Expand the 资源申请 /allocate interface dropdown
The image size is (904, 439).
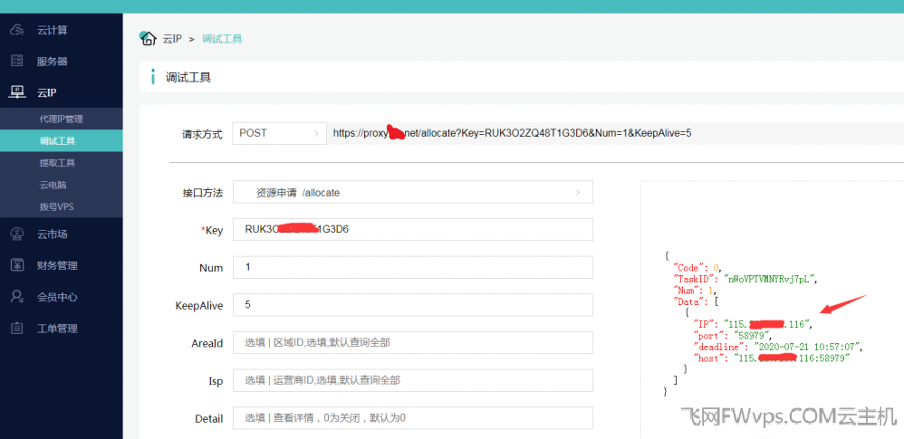(x=413, y=193)
